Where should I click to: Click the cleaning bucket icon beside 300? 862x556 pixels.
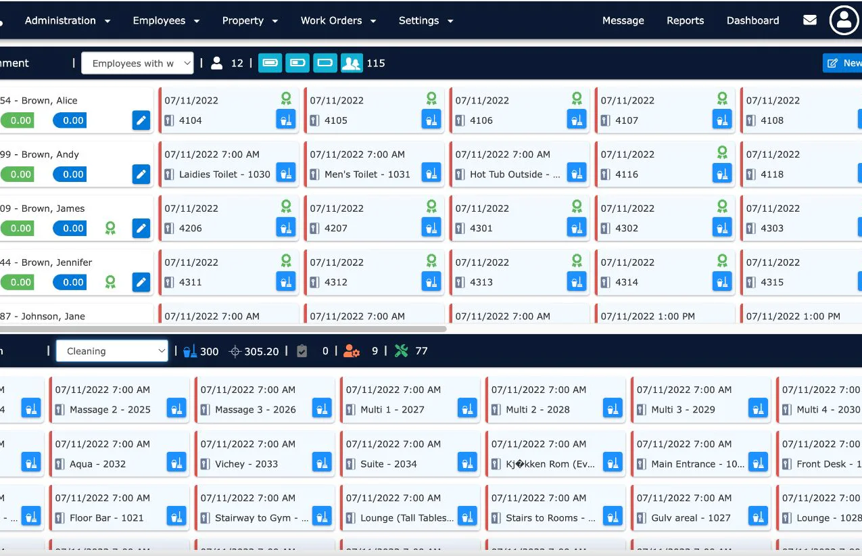pos(190,350)
